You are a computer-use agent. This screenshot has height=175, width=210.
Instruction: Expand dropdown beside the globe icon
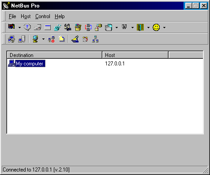pos(43,39)
